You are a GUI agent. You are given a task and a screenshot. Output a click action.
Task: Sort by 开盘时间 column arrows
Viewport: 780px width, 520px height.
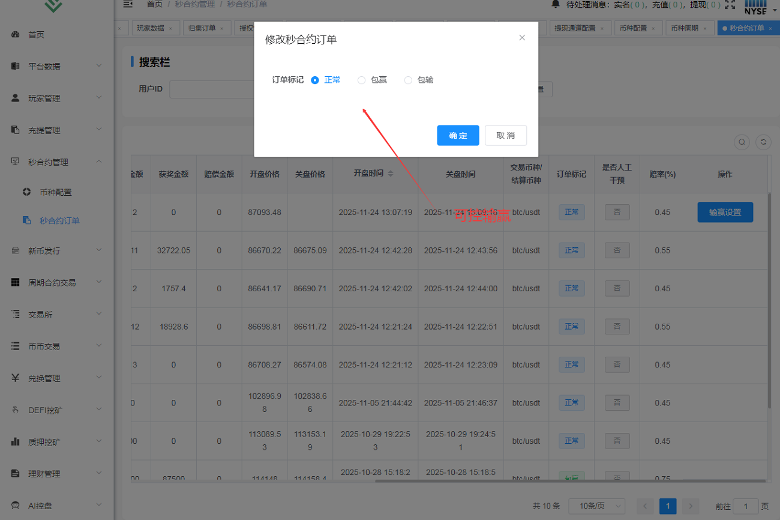(391, 174)
